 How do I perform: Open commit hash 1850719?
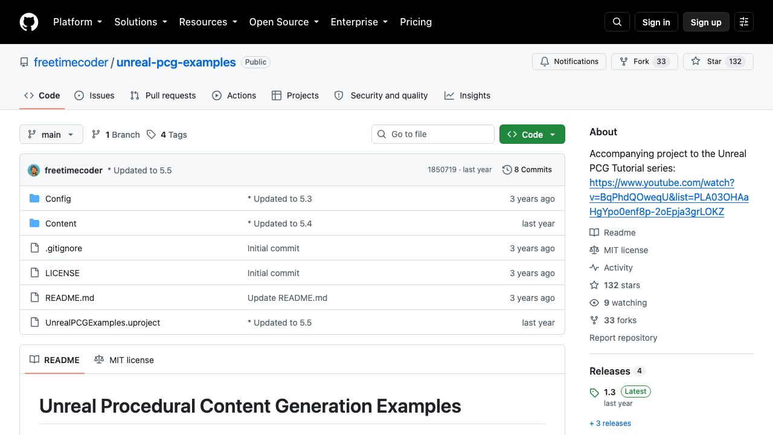click(x=442, y=170)
